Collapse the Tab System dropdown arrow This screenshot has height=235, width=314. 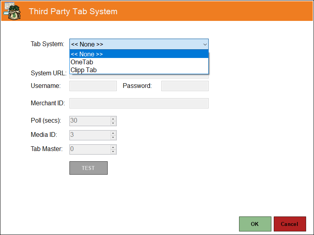pos(205,44)
